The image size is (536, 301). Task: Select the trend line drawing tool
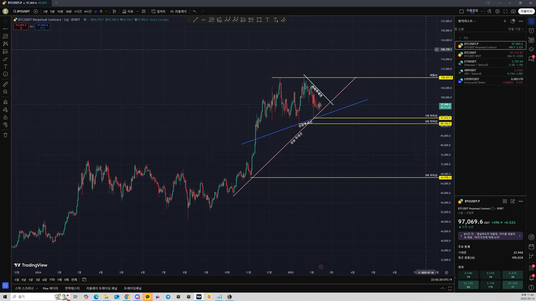[x=195, y=20]
